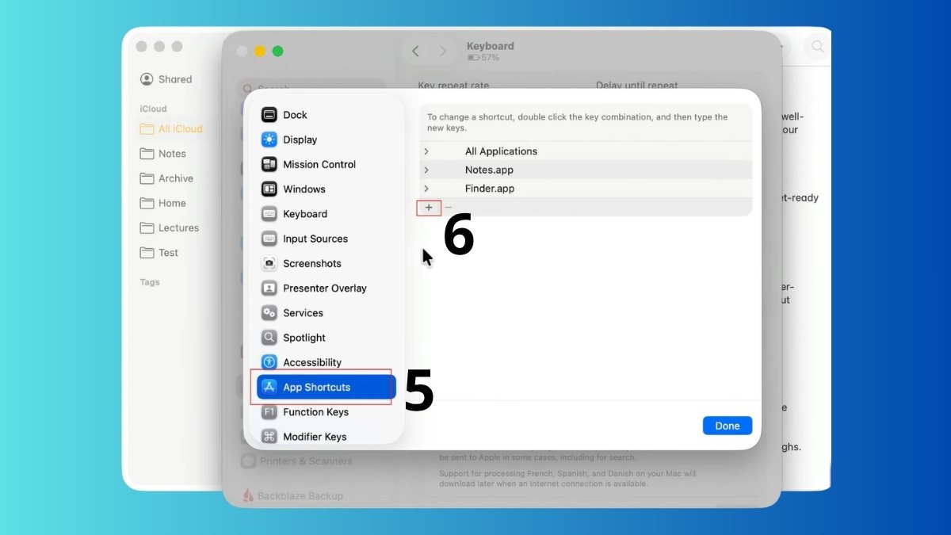Add a new shortcut with plus button

pyautogui.click(x=429, y=208)
